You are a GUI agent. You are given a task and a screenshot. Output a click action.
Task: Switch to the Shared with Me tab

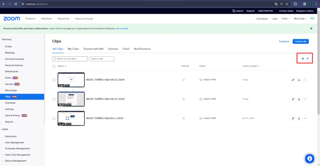(x=93, y=49)
